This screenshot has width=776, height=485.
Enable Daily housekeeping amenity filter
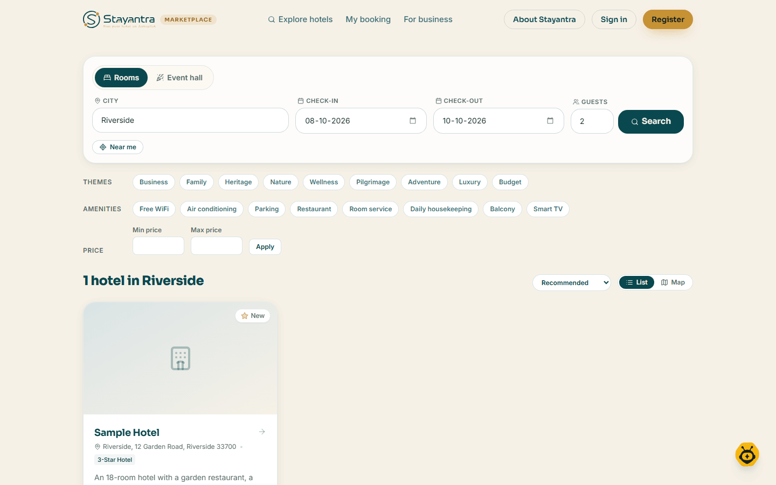coord(441,209)
